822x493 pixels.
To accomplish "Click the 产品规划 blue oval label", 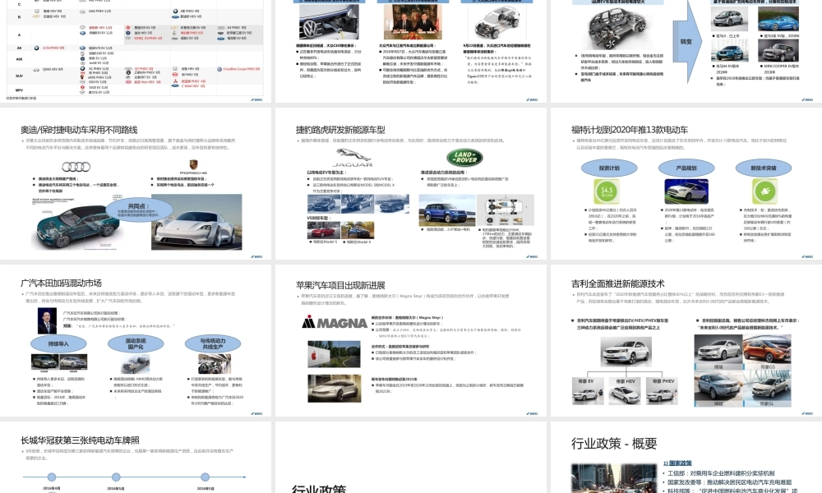I will [x=686, y=167].
